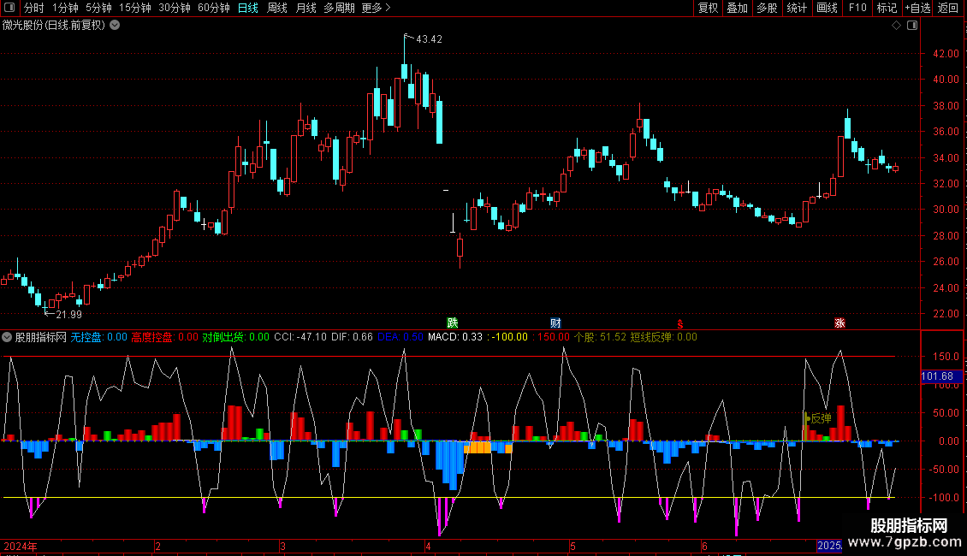Click the 叠加 overlay button
The height and width of the screenshot is (556, 967).
(x=737, y=8)
